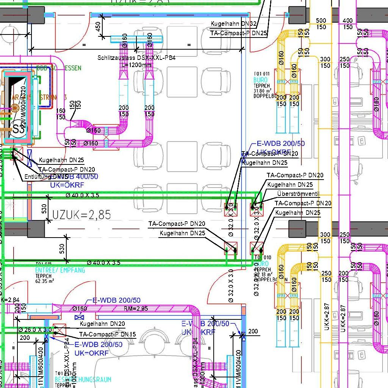The image size is (388, 388).
Task: Select the UZUK=2,85 text annotation
Action: 81,215
